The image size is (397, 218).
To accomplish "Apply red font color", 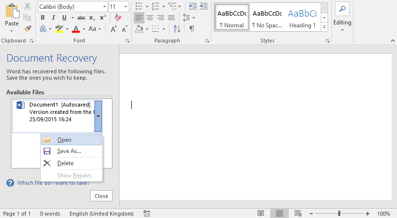I will pyautogui.click(x=76, y=29).
